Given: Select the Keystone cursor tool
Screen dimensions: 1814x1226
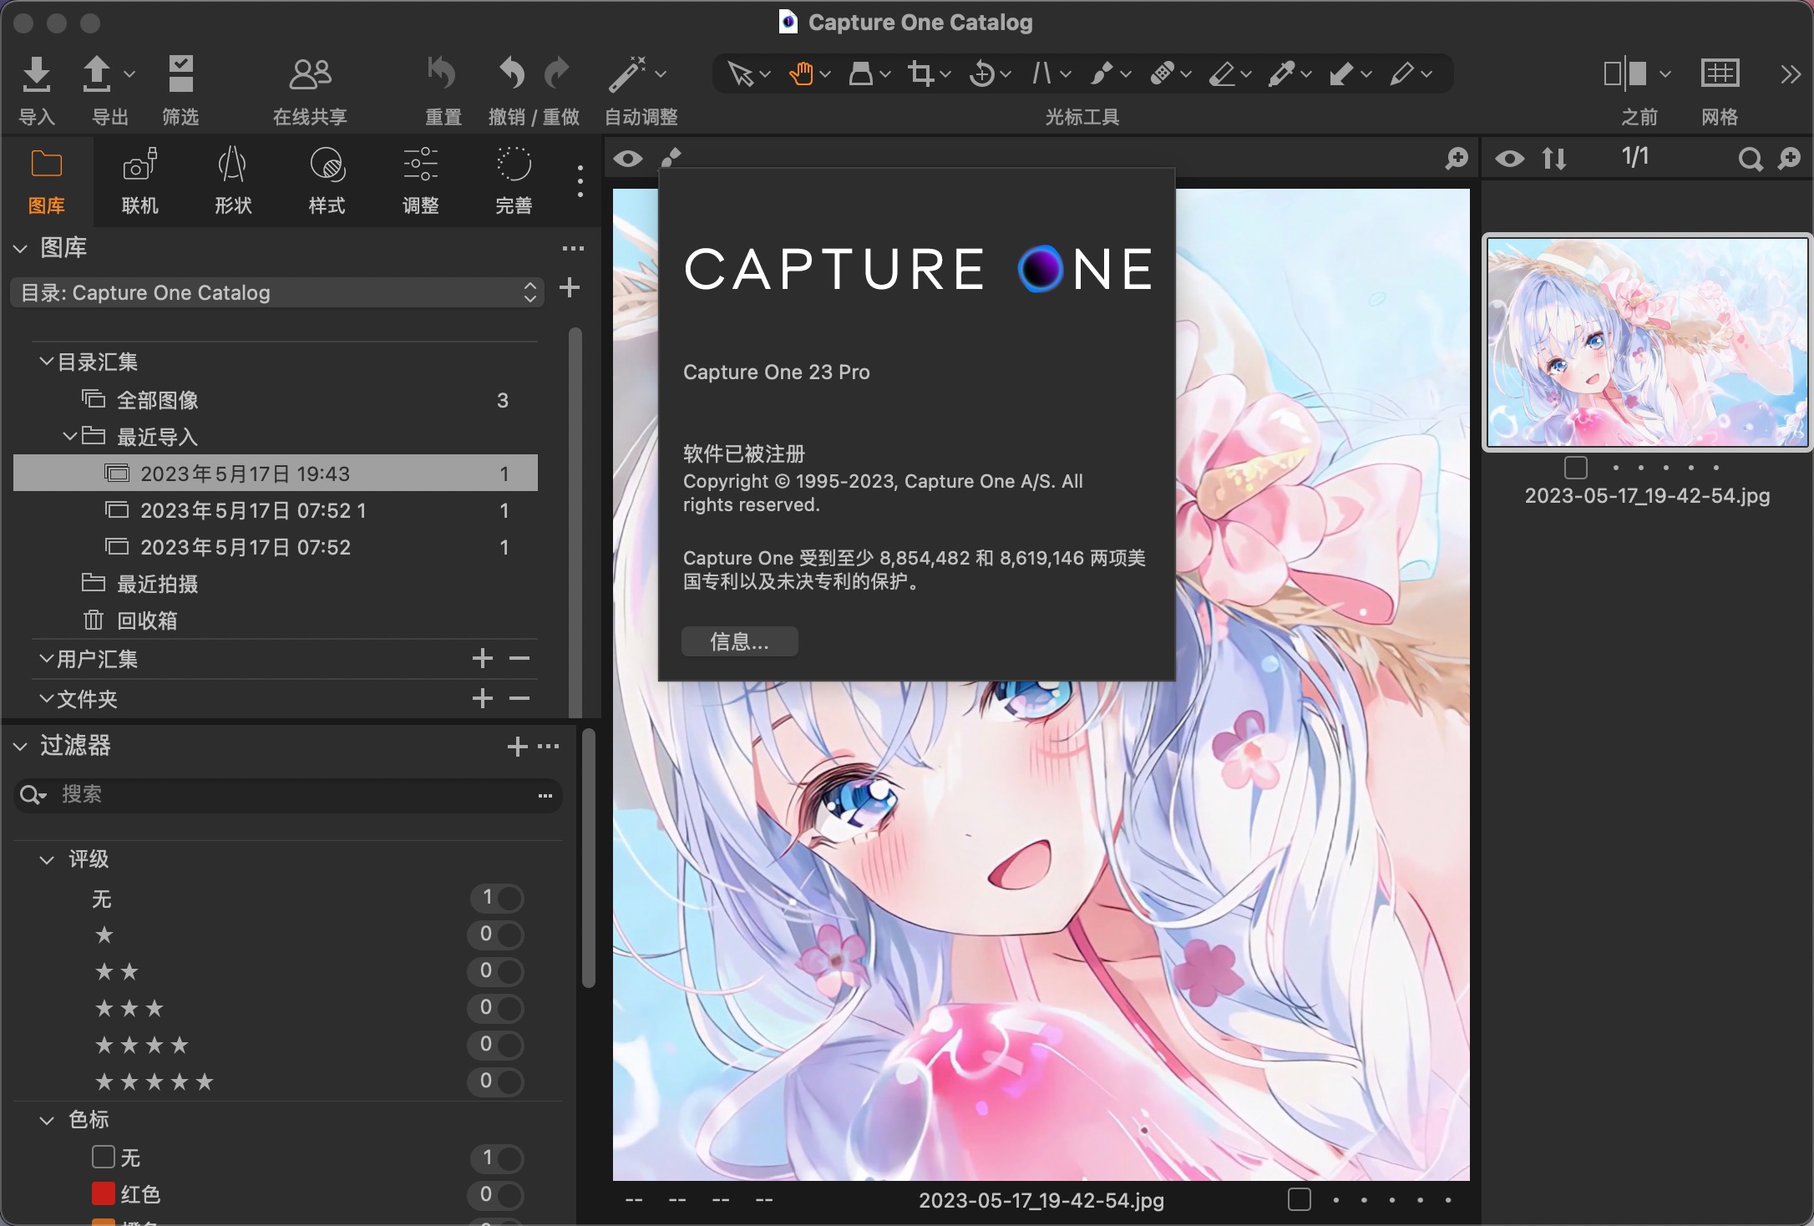Looking at the screenshot, I should (x=1041, y=73).
